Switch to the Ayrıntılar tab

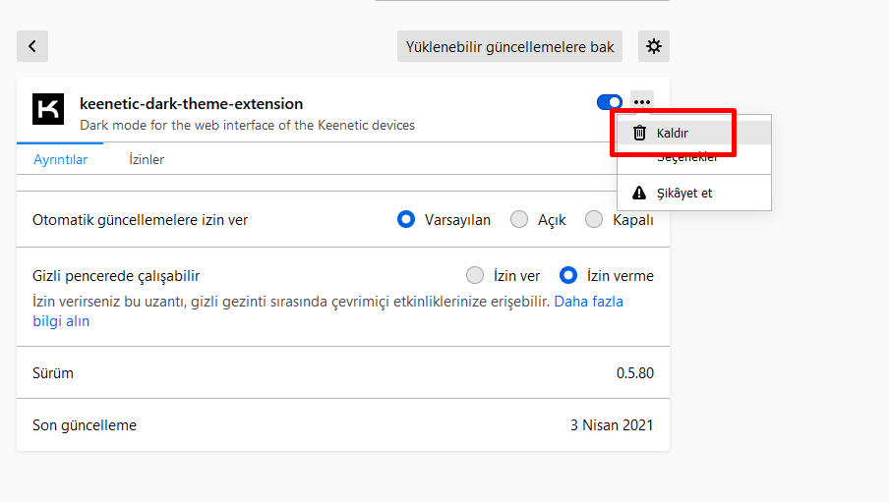[60, 159]
